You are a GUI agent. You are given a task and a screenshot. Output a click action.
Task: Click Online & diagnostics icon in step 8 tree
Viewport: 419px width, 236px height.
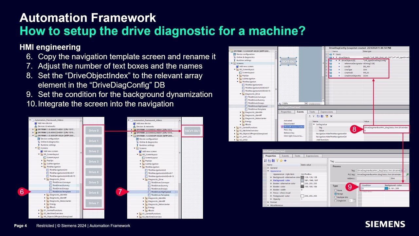tap(234, 57)
